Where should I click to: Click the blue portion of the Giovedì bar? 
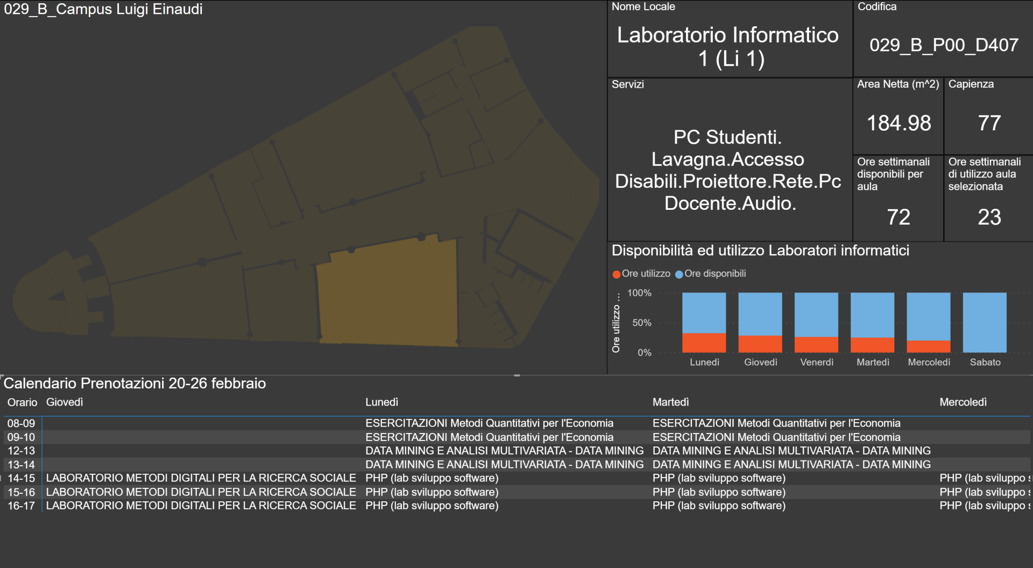click(x=760, y=314)
